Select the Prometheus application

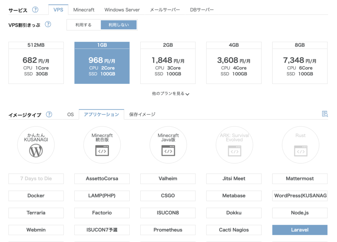168,230
